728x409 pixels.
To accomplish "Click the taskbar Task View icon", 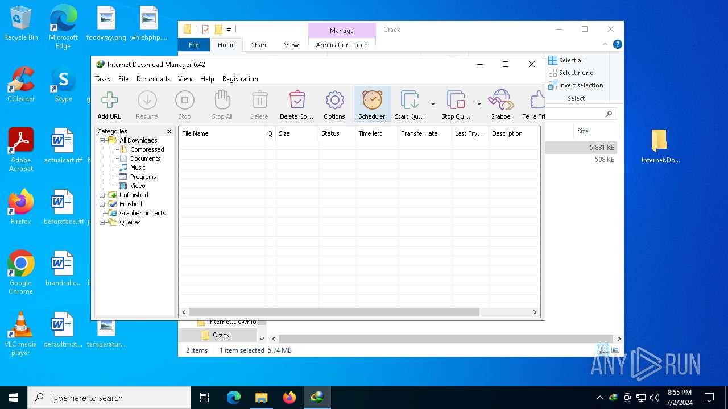I will pos(205,398).
